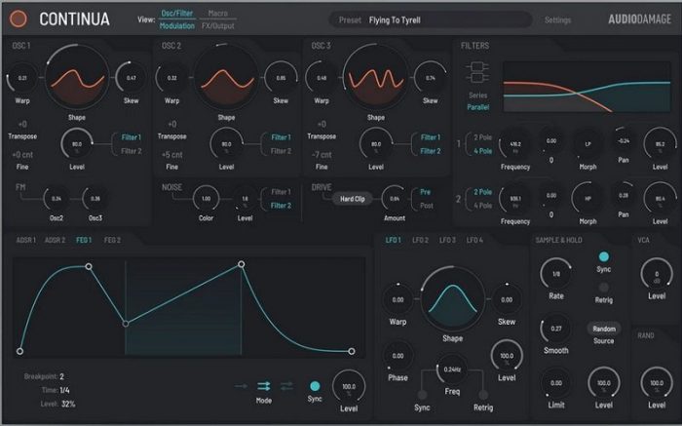Click the Continua orange circle logo
Image resolution: width=682 pixels, height=426 pixels.
click(x=19, y=19)
